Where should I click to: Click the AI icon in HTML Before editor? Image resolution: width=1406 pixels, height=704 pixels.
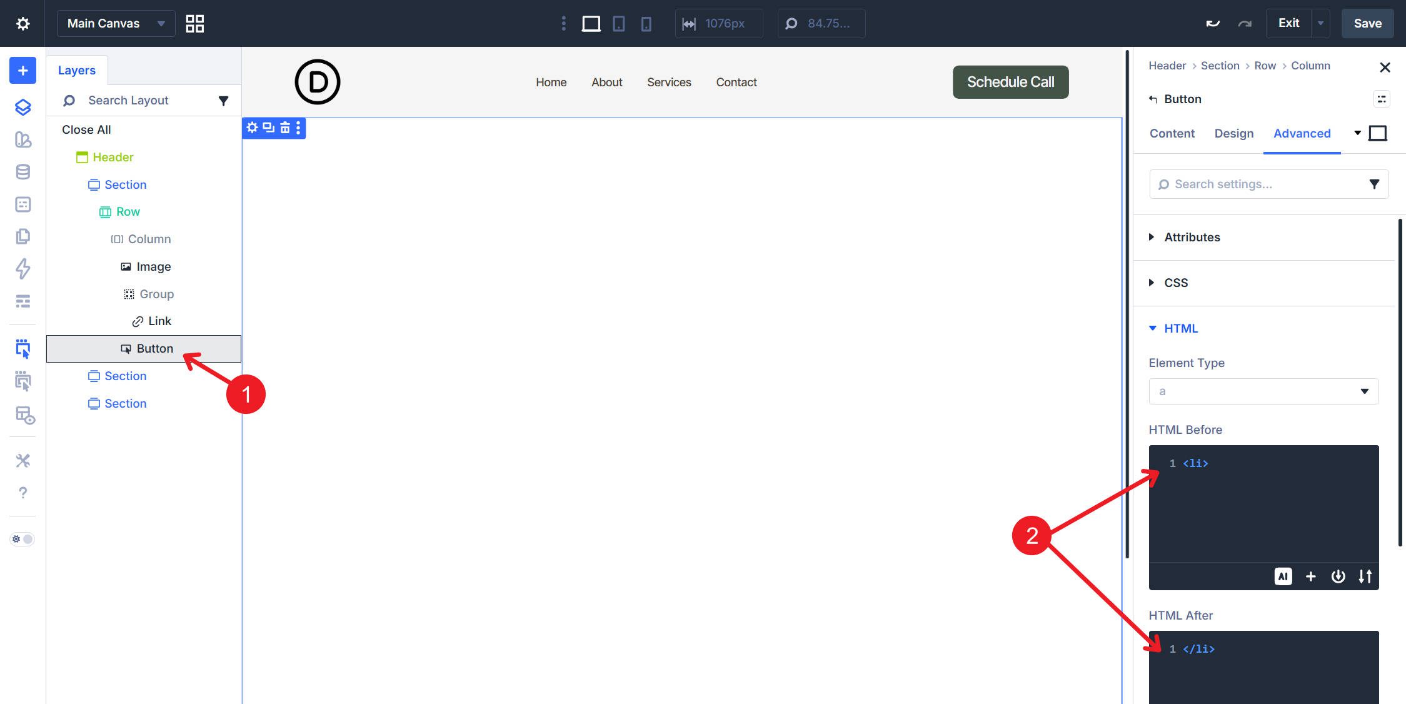tap(1283, 576)
